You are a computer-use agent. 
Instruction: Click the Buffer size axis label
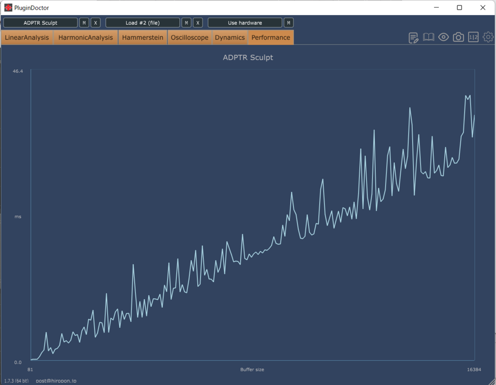tap(252, 369)
